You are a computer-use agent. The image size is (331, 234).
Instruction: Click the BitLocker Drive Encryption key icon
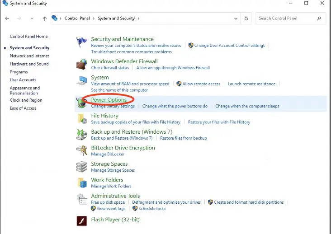tap(82, 150)
